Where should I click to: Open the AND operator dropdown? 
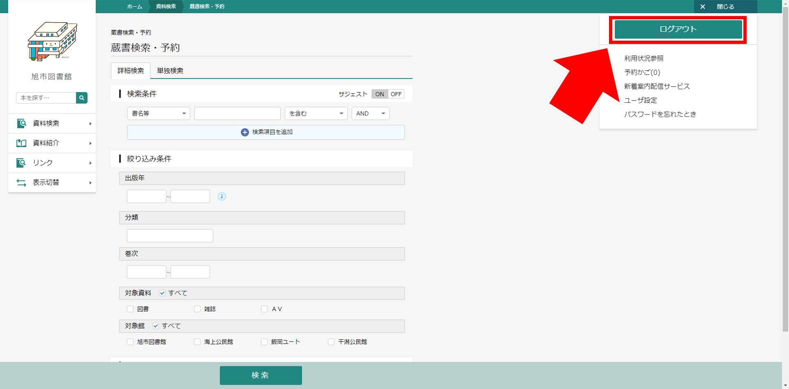(x=370, y=113)
